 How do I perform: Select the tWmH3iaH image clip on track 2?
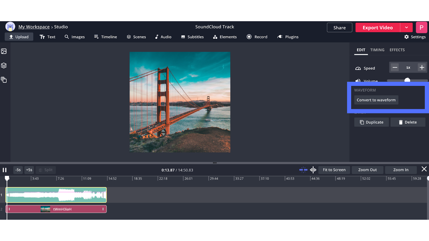tap(56, 209)
